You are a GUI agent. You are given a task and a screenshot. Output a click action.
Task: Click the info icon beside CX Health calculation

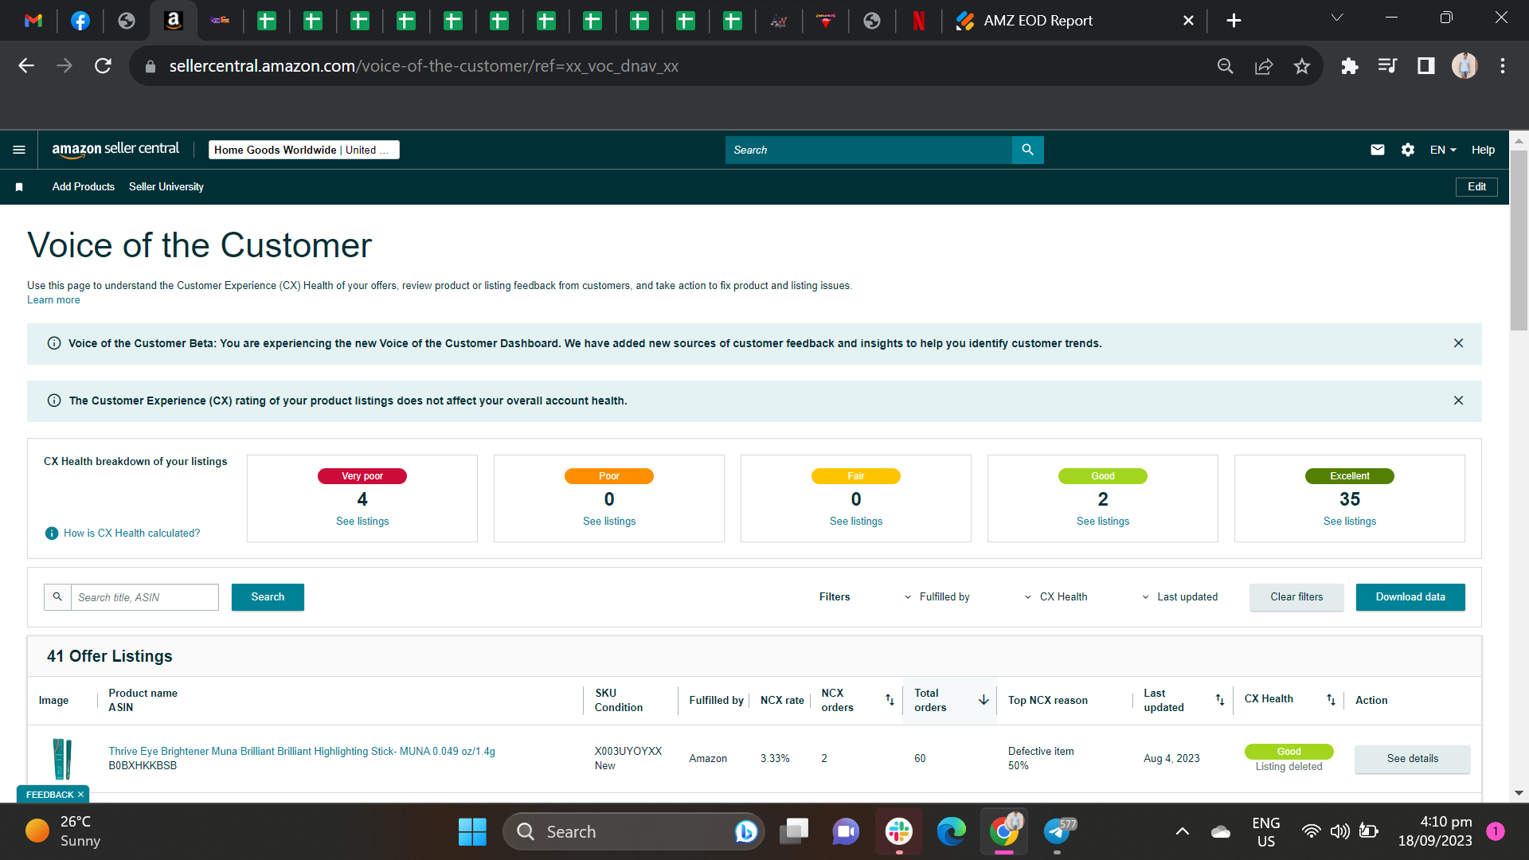tap(52, 534)
